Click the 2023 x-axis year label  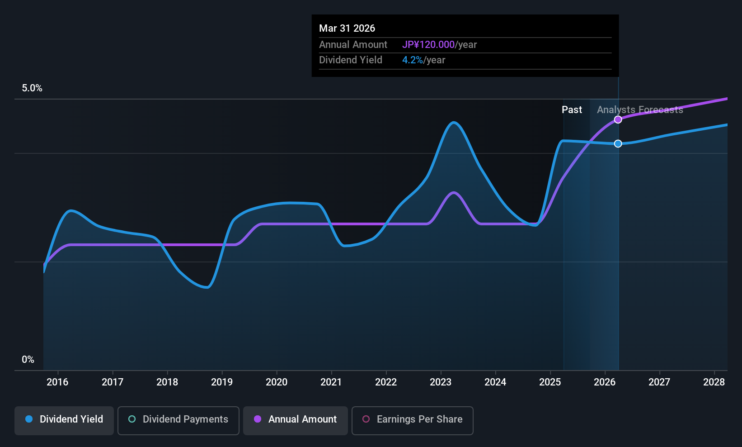pyautogui.click(x=441, y=382)
